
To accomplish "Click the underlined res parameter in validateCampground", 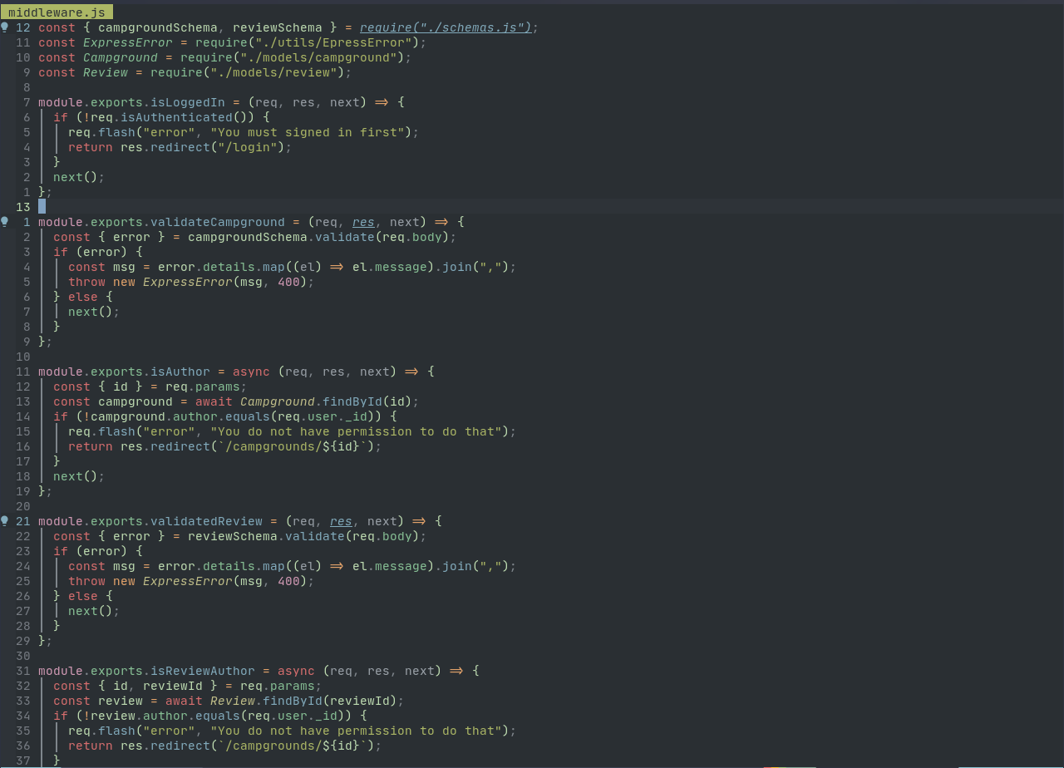I will 363,222.
